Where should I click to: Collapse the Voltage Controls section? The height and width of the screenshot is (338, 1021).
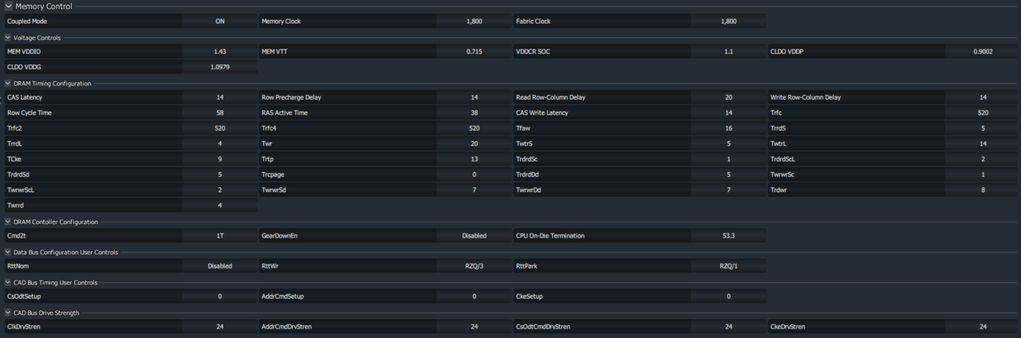pyautogui.click(x=8, y=37)
